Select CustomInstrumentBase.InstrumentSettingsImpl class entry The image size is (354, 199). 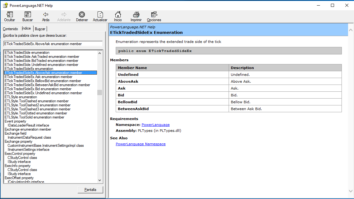click(46, 146)
